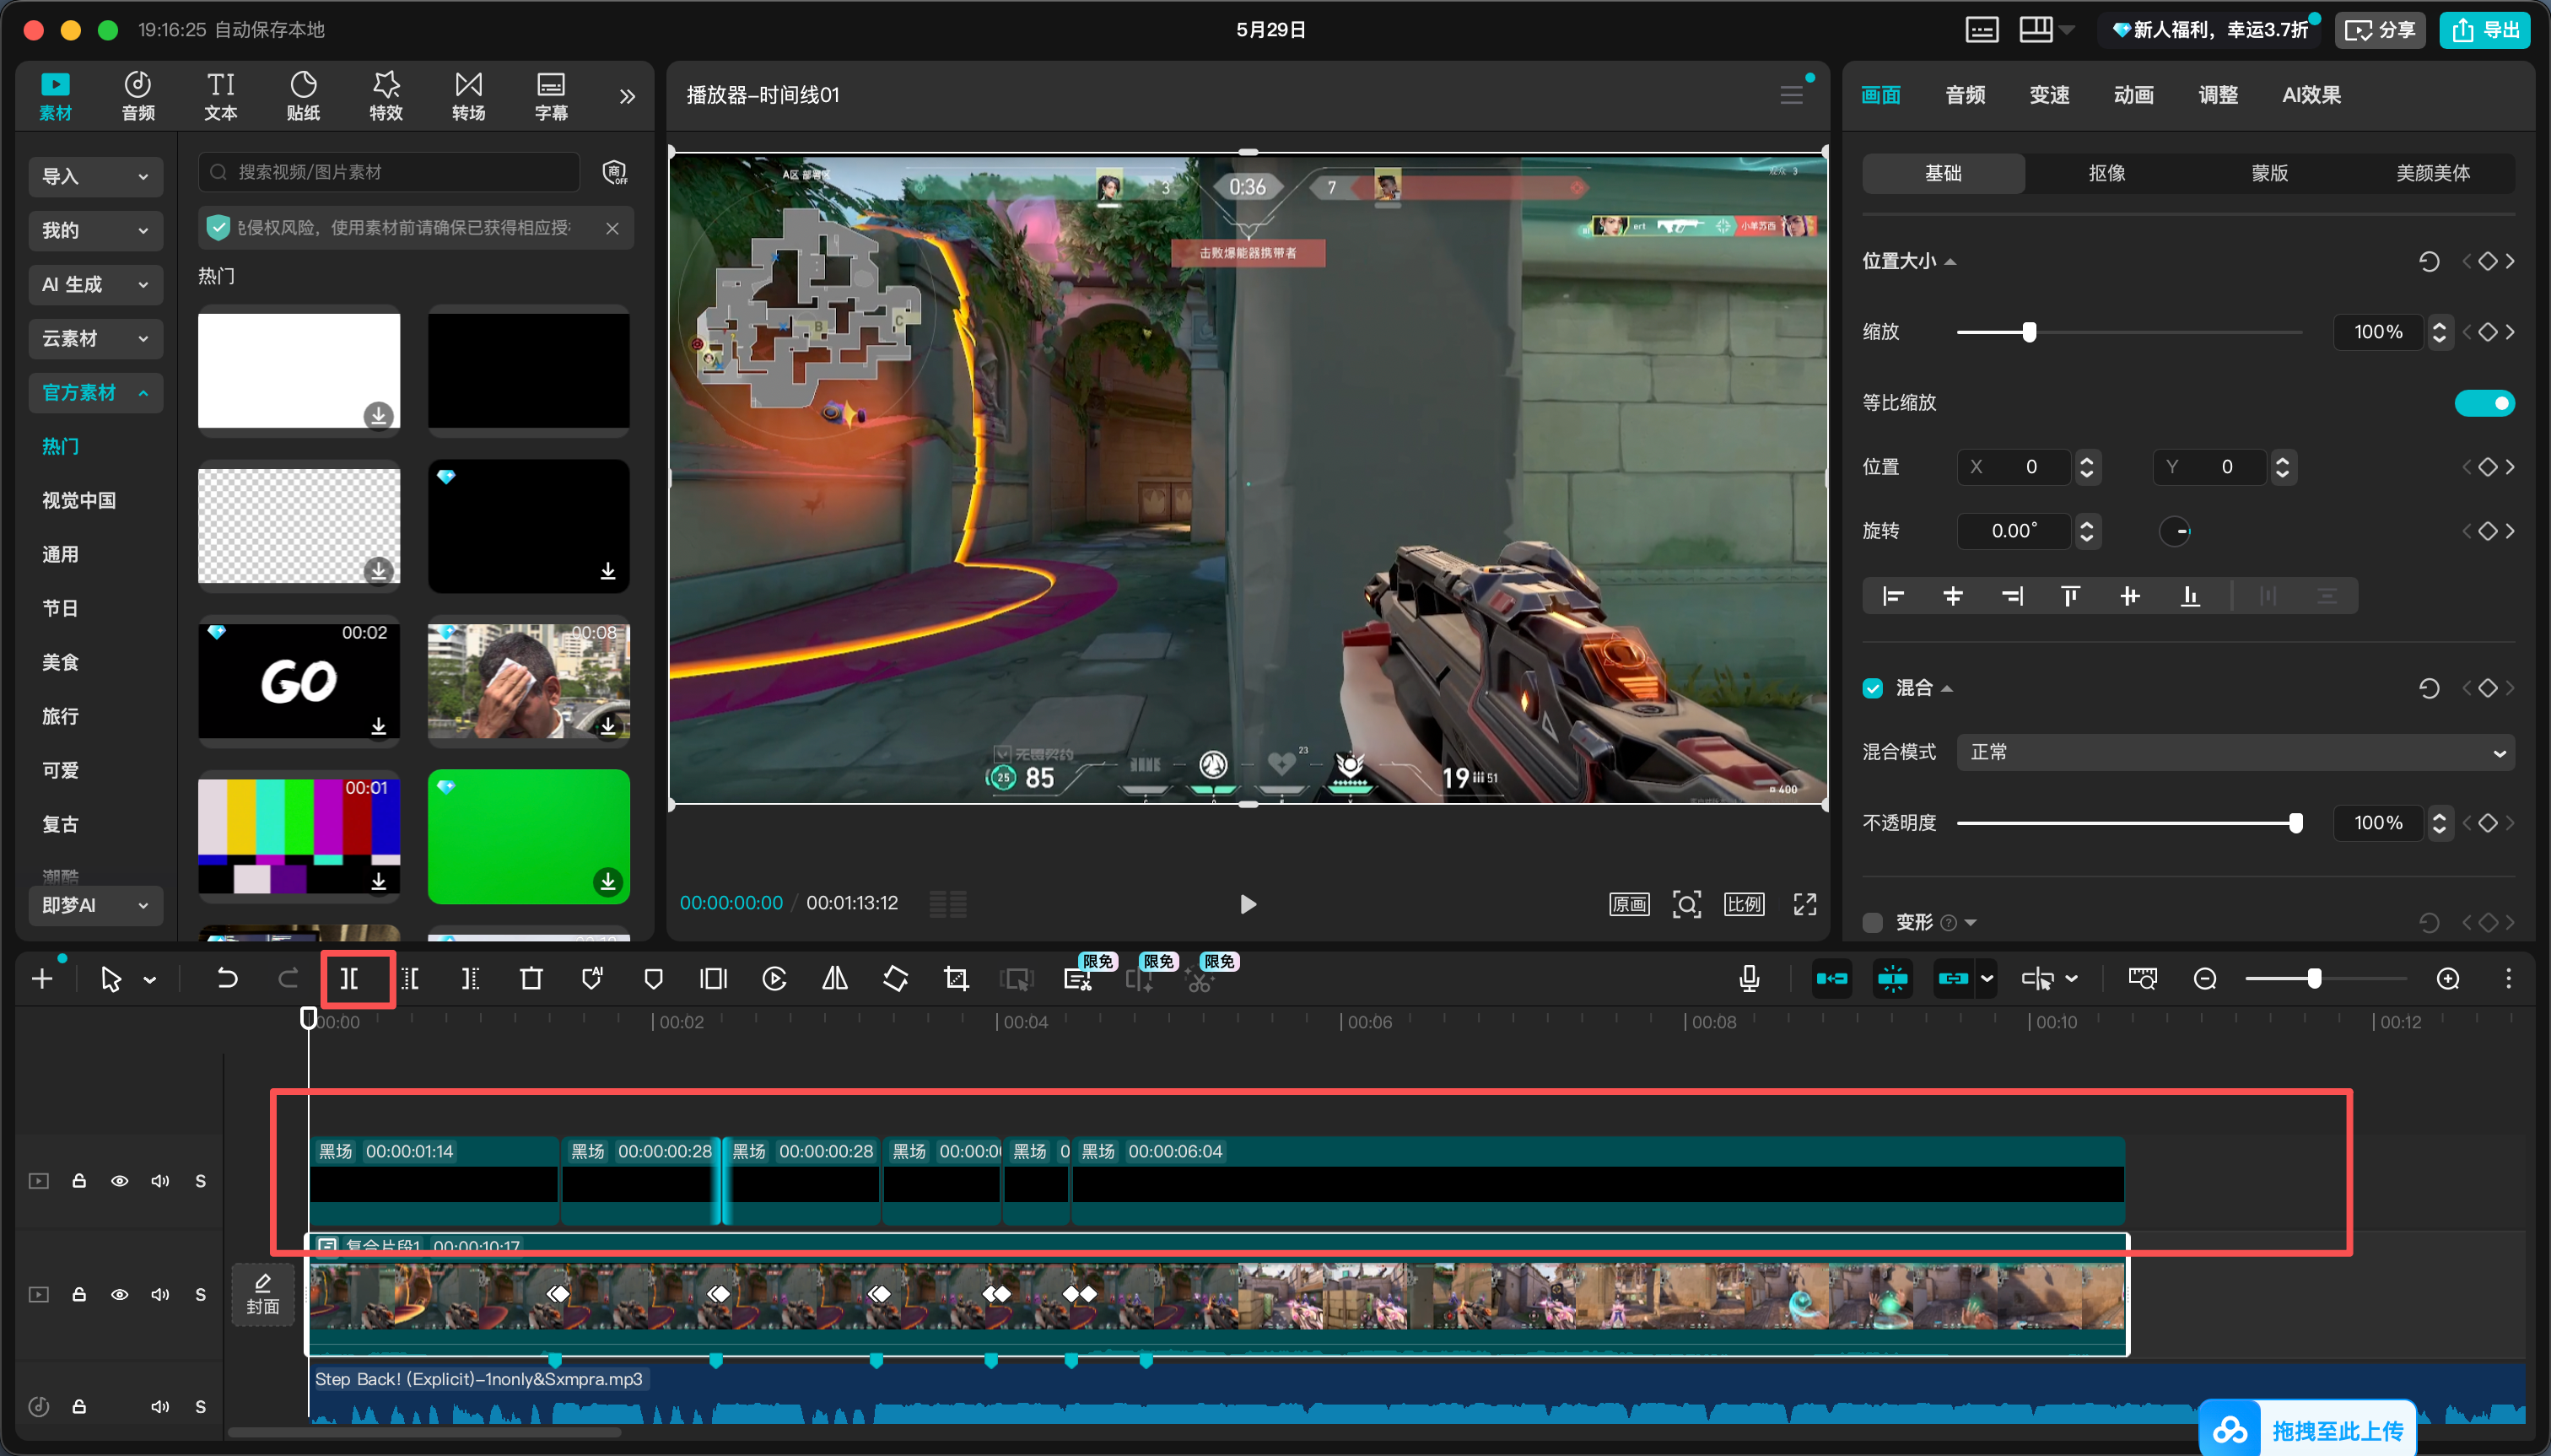Click the 缩放 scale slider handle
Image resolution: width=2551 pixels, height=1456 pixels.
coord(2029,332)
